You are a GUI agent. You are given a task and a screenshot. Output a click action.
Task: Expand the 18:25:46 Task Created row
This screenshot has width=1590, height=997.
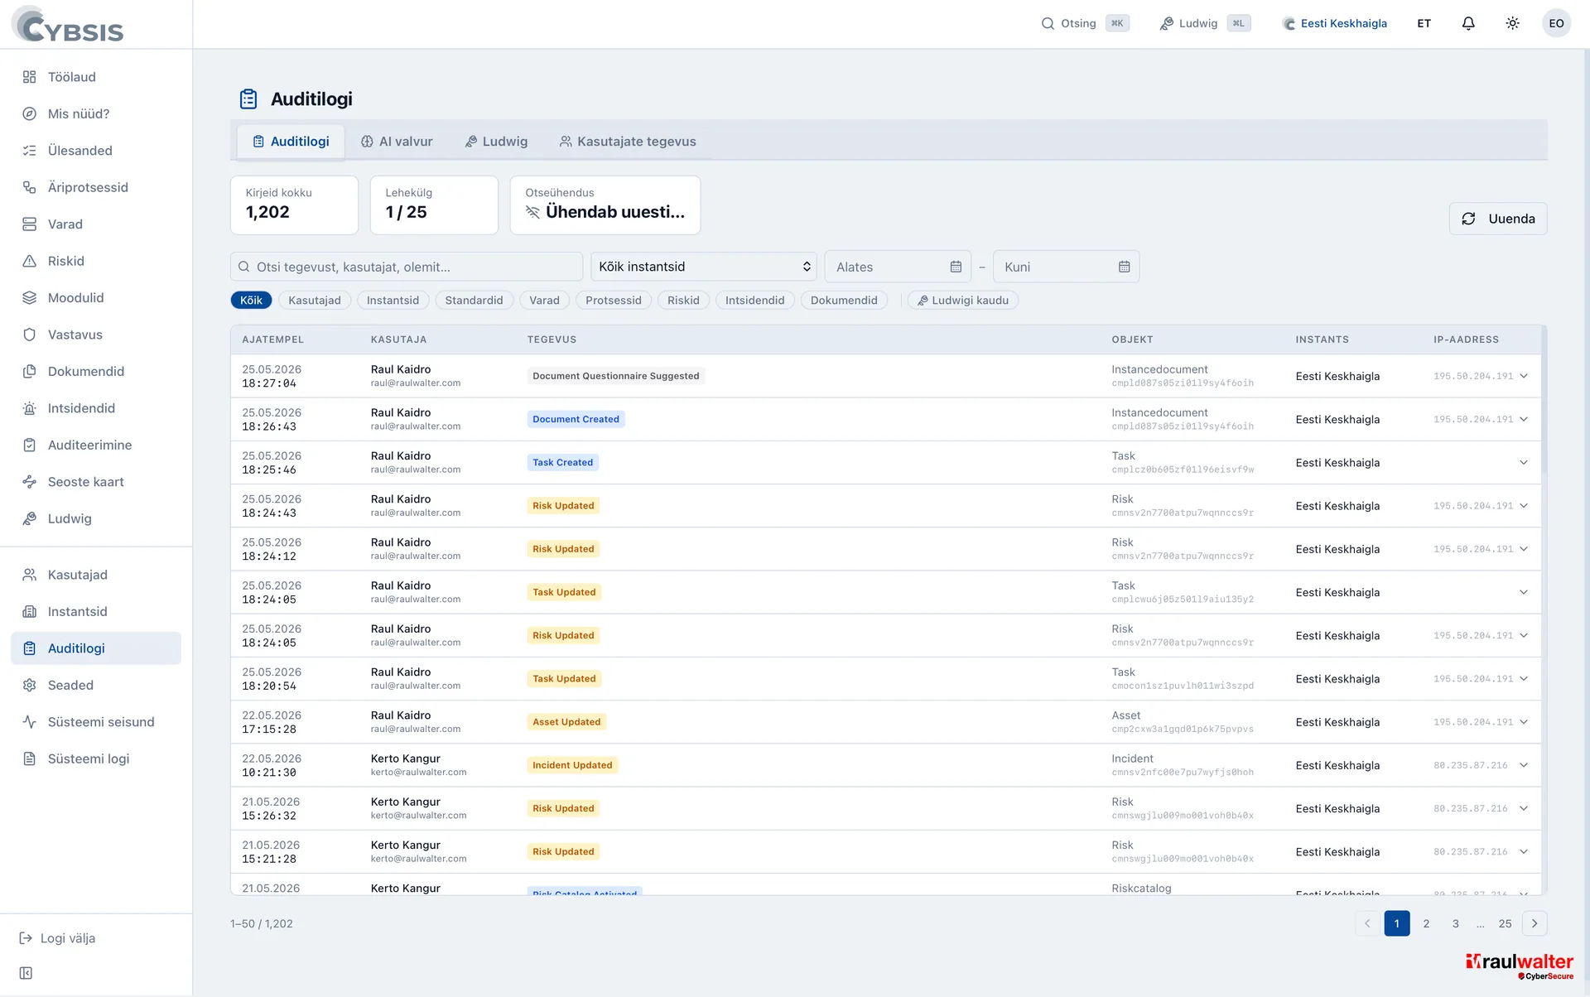click(x=1524, y=462)
